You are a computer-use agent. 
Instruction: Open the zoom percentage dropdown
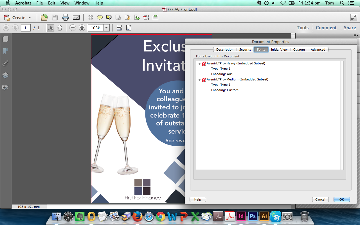pos(106,28)
